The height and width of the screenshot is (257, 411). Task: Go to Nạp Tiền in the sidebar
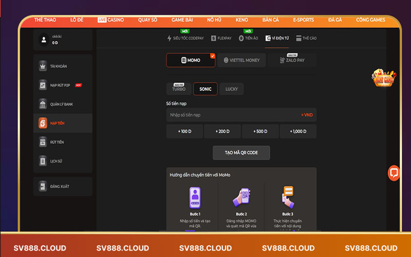click(63, 123)
